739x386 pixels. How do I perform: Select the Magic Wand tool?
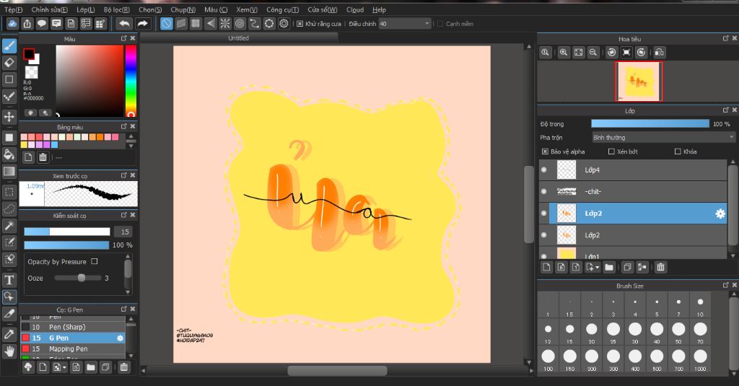point(9,225)
